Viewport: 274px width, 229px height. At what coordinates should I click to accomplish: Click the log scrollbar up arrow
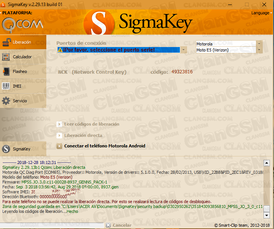coord(266,163)
